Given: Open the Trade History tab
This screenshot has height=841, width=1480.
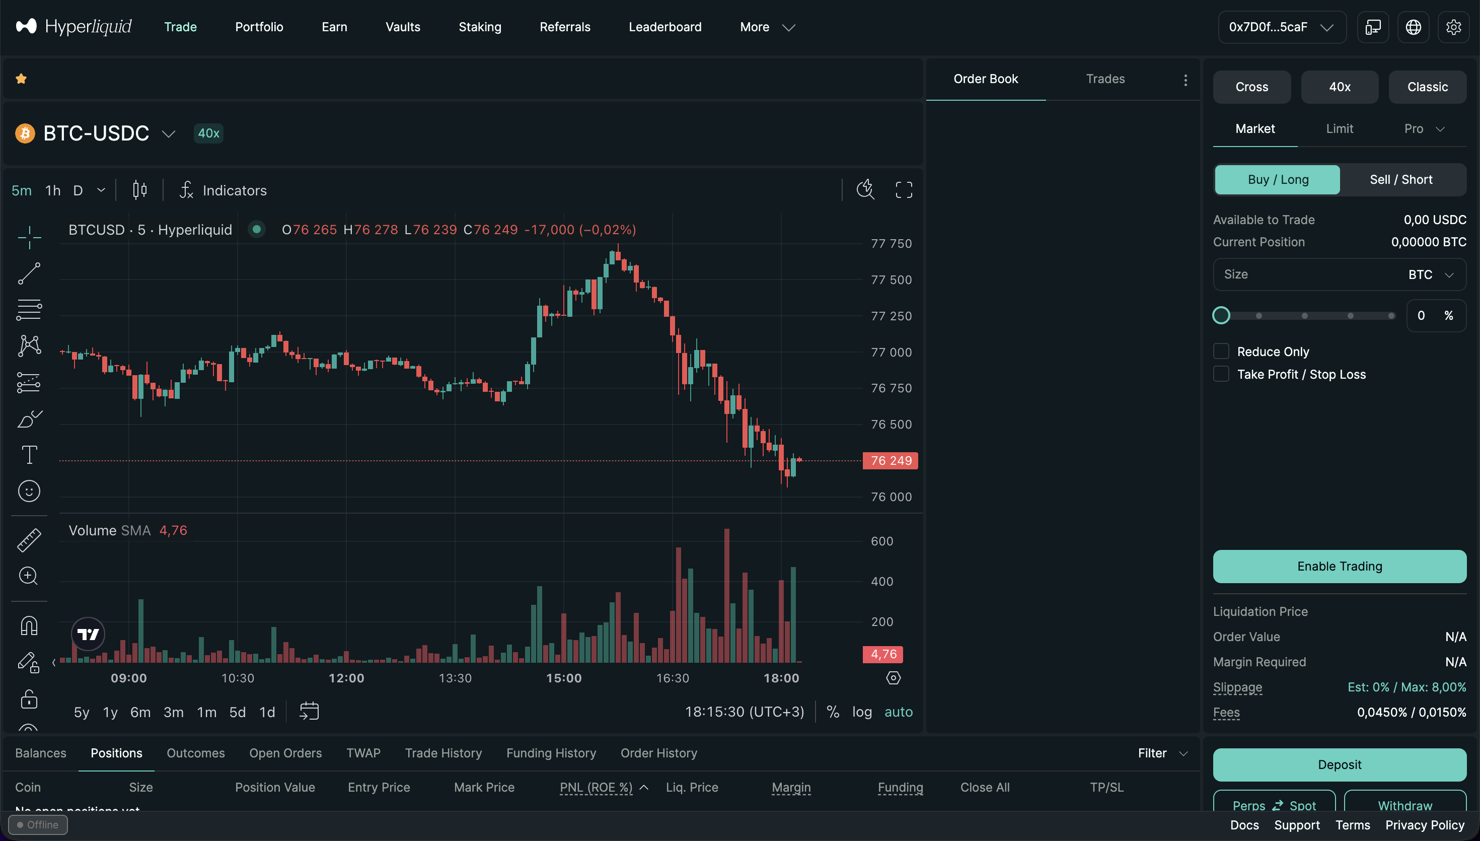Looking at the screenshot, I should click(442, 753).
